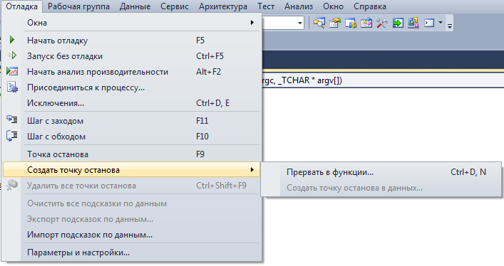The image size is (504, 266).
Task: Click the Object Browser toolbar icon
Action: click(366, 23)
